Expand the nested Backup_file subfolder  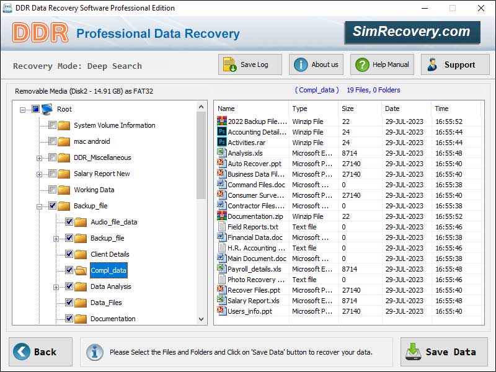coord(56,239)
